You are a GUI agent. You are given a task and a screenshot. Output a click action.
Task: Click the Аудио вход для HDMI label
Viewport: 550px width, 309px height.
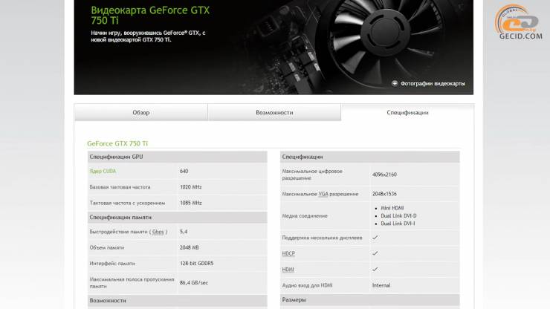[307, 285]
